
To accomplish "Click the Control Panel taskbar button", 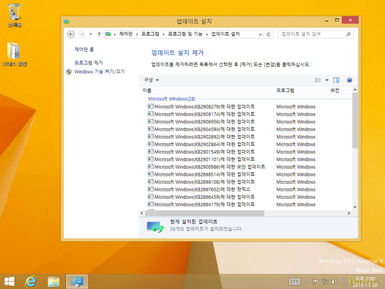I will pyautogui.click(x=77, y=282).
